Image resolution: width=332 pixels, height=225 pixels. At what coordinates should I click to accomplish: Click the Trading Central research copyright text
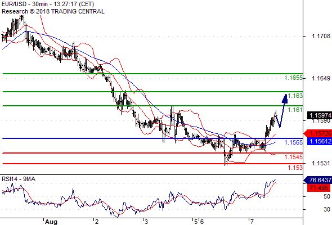53,11
